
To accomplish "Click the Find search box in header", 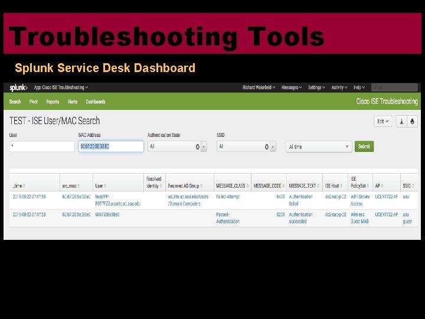I will (x=394, y=87).
